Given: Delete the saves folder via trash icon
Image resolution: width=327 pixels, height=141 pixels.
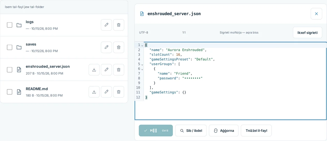Looking at the screenshot, I should [x=119, y=47].
